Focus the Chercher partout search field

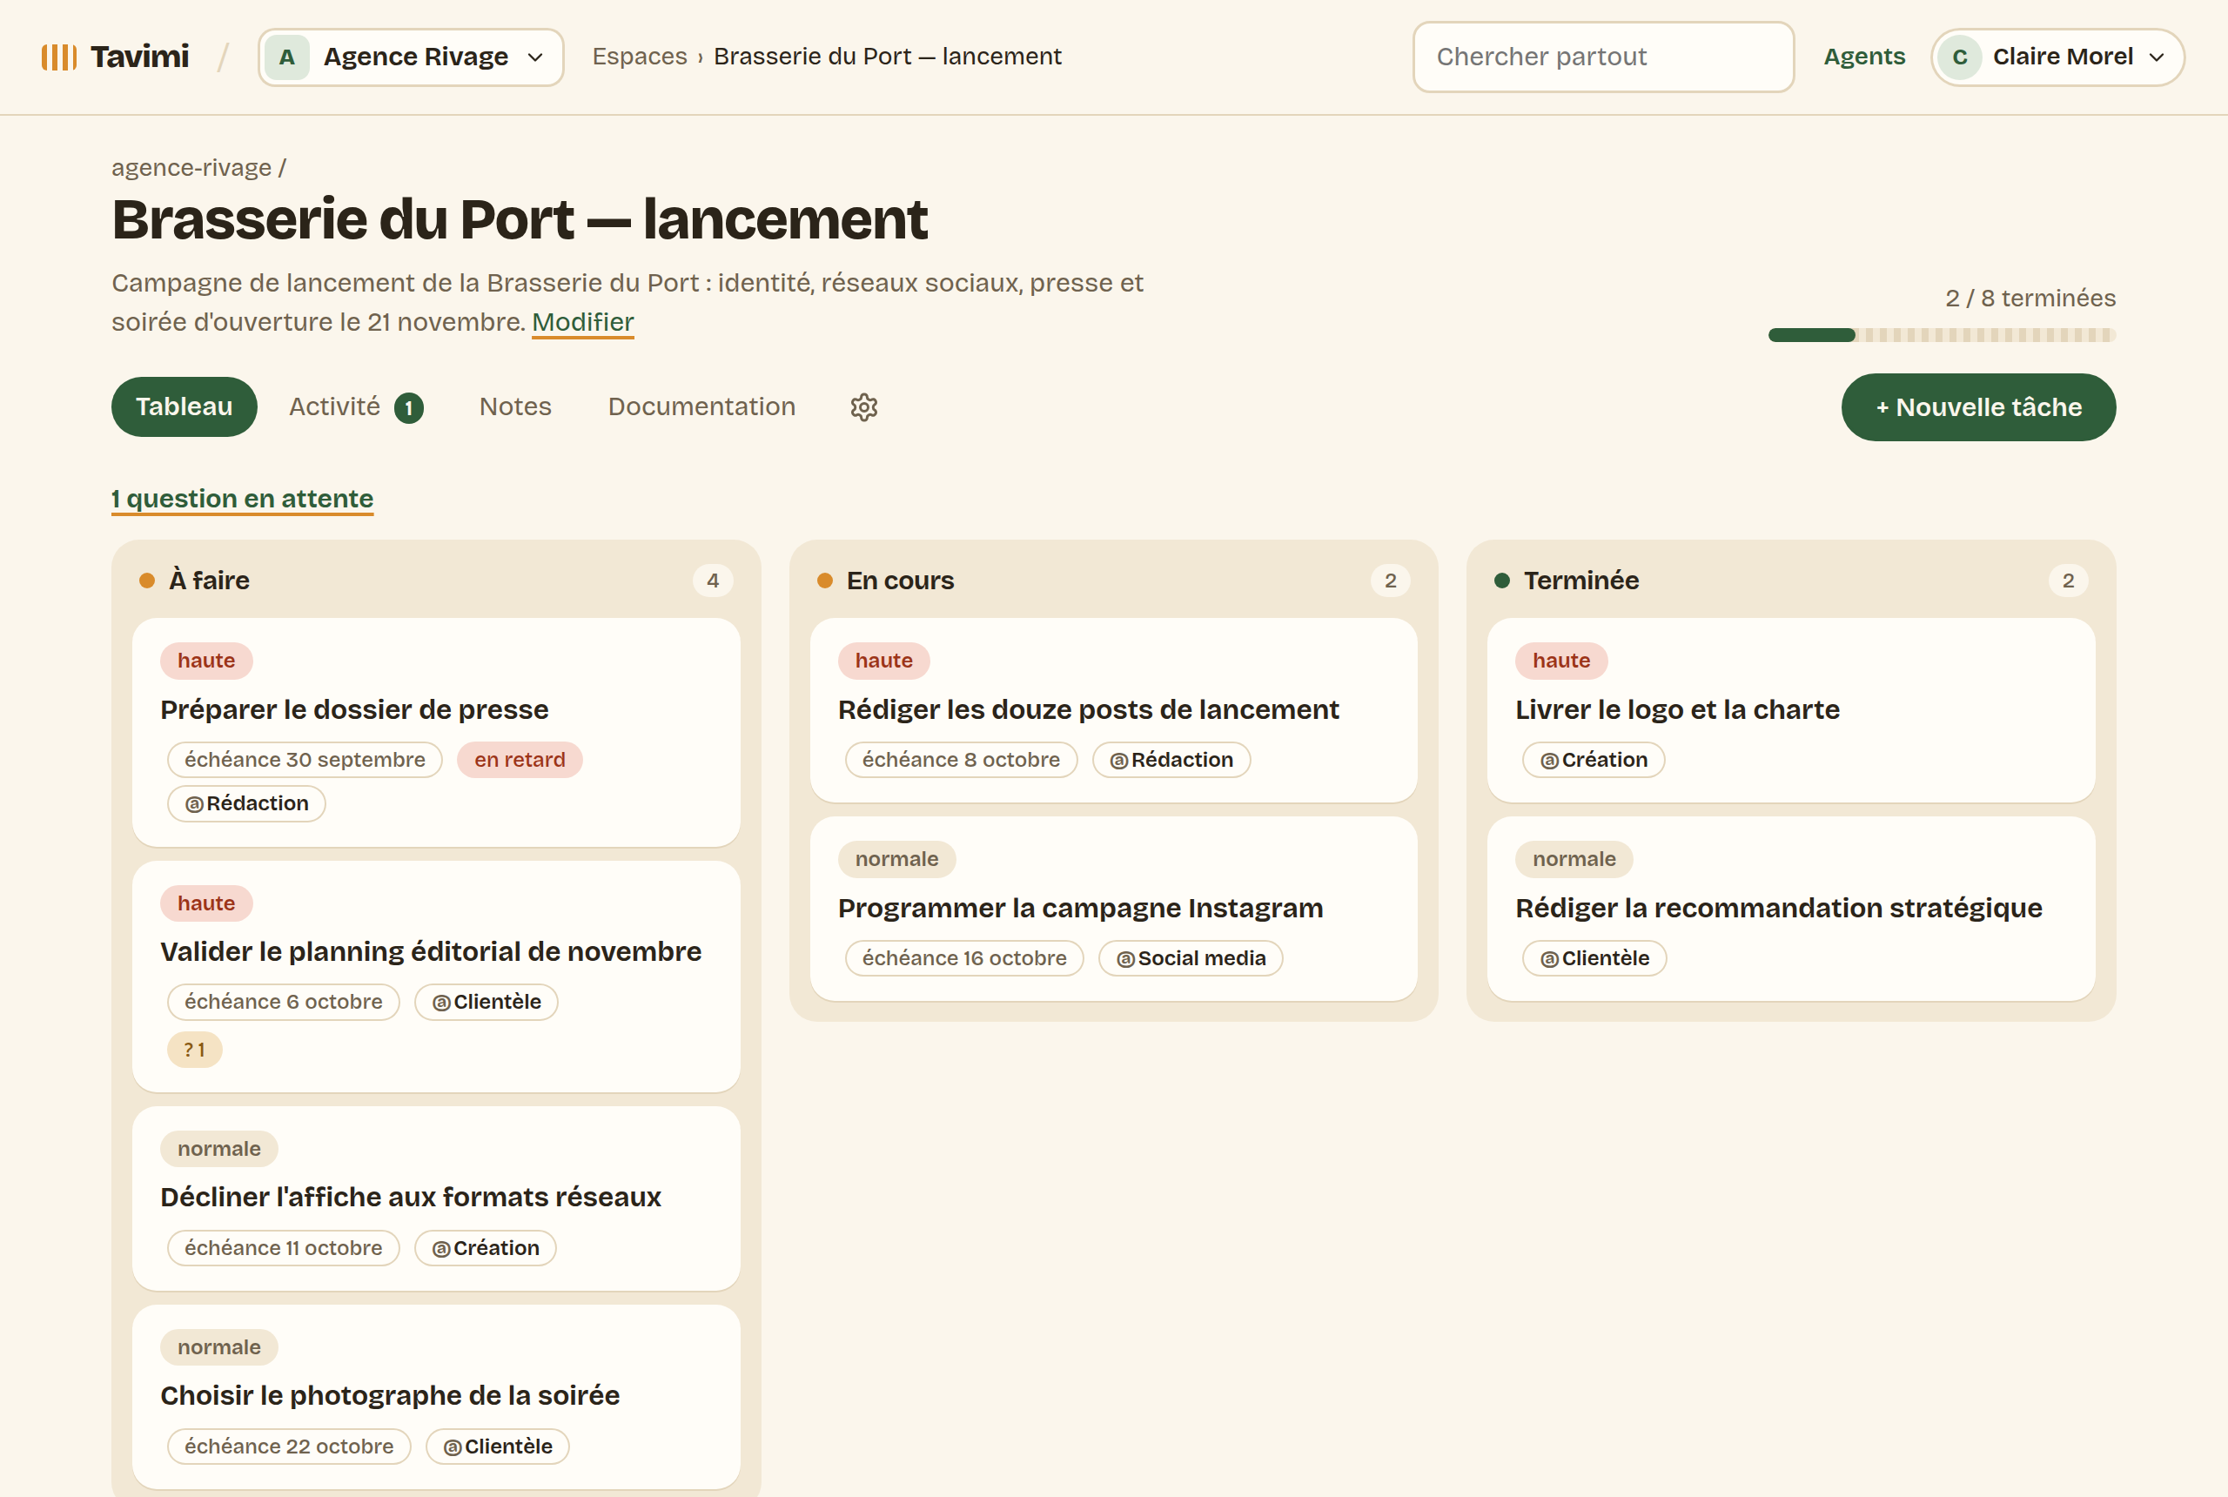coord(1604,57)
